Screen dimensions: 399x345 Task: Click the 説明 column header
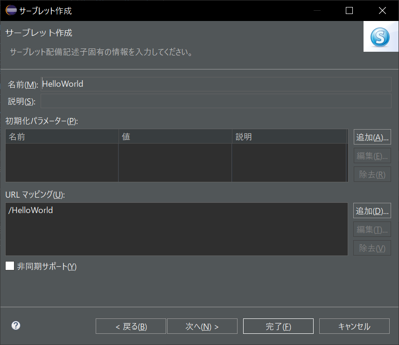(x=289, y=137)
